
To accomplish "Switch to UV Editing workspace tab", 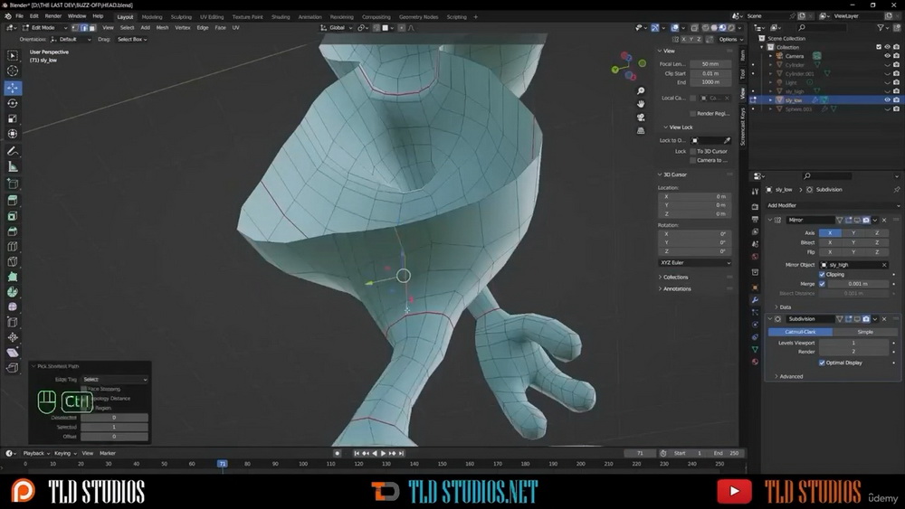I will (x=212, y=16).
